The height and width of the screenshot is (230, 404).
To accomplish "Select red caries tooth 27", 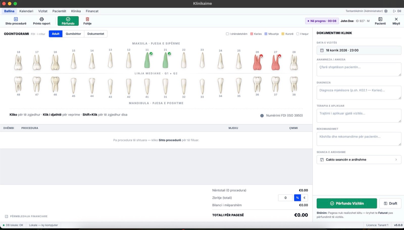I will [x=275, y=62].
